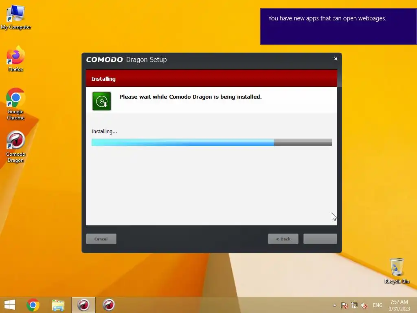This screenshot has height=313, width=417.
Task: Open File Explorer from the taskbar
Action: pos(58,305)
